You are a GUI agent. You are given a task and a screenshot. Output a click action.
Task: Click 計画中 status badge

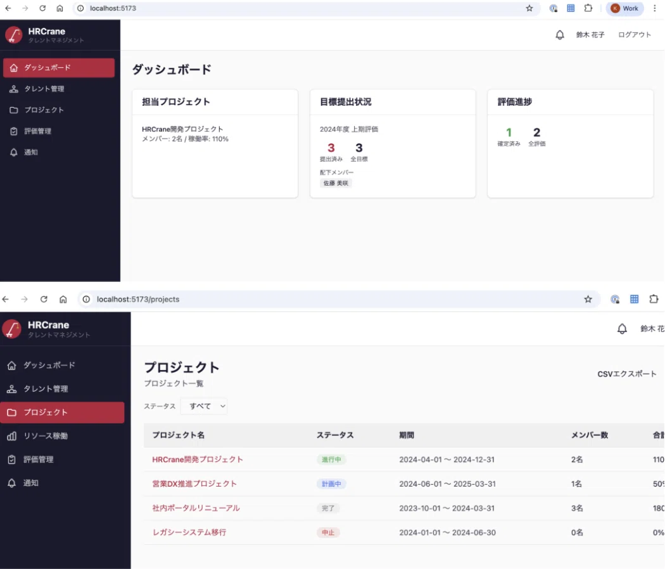pyautogui.click(x=331, y=483)
